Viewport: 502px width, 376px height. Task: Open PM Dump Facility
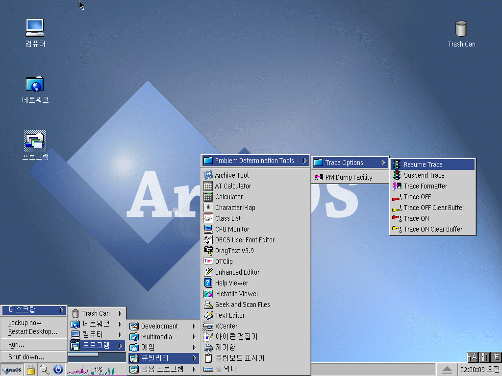pos(349,177)
